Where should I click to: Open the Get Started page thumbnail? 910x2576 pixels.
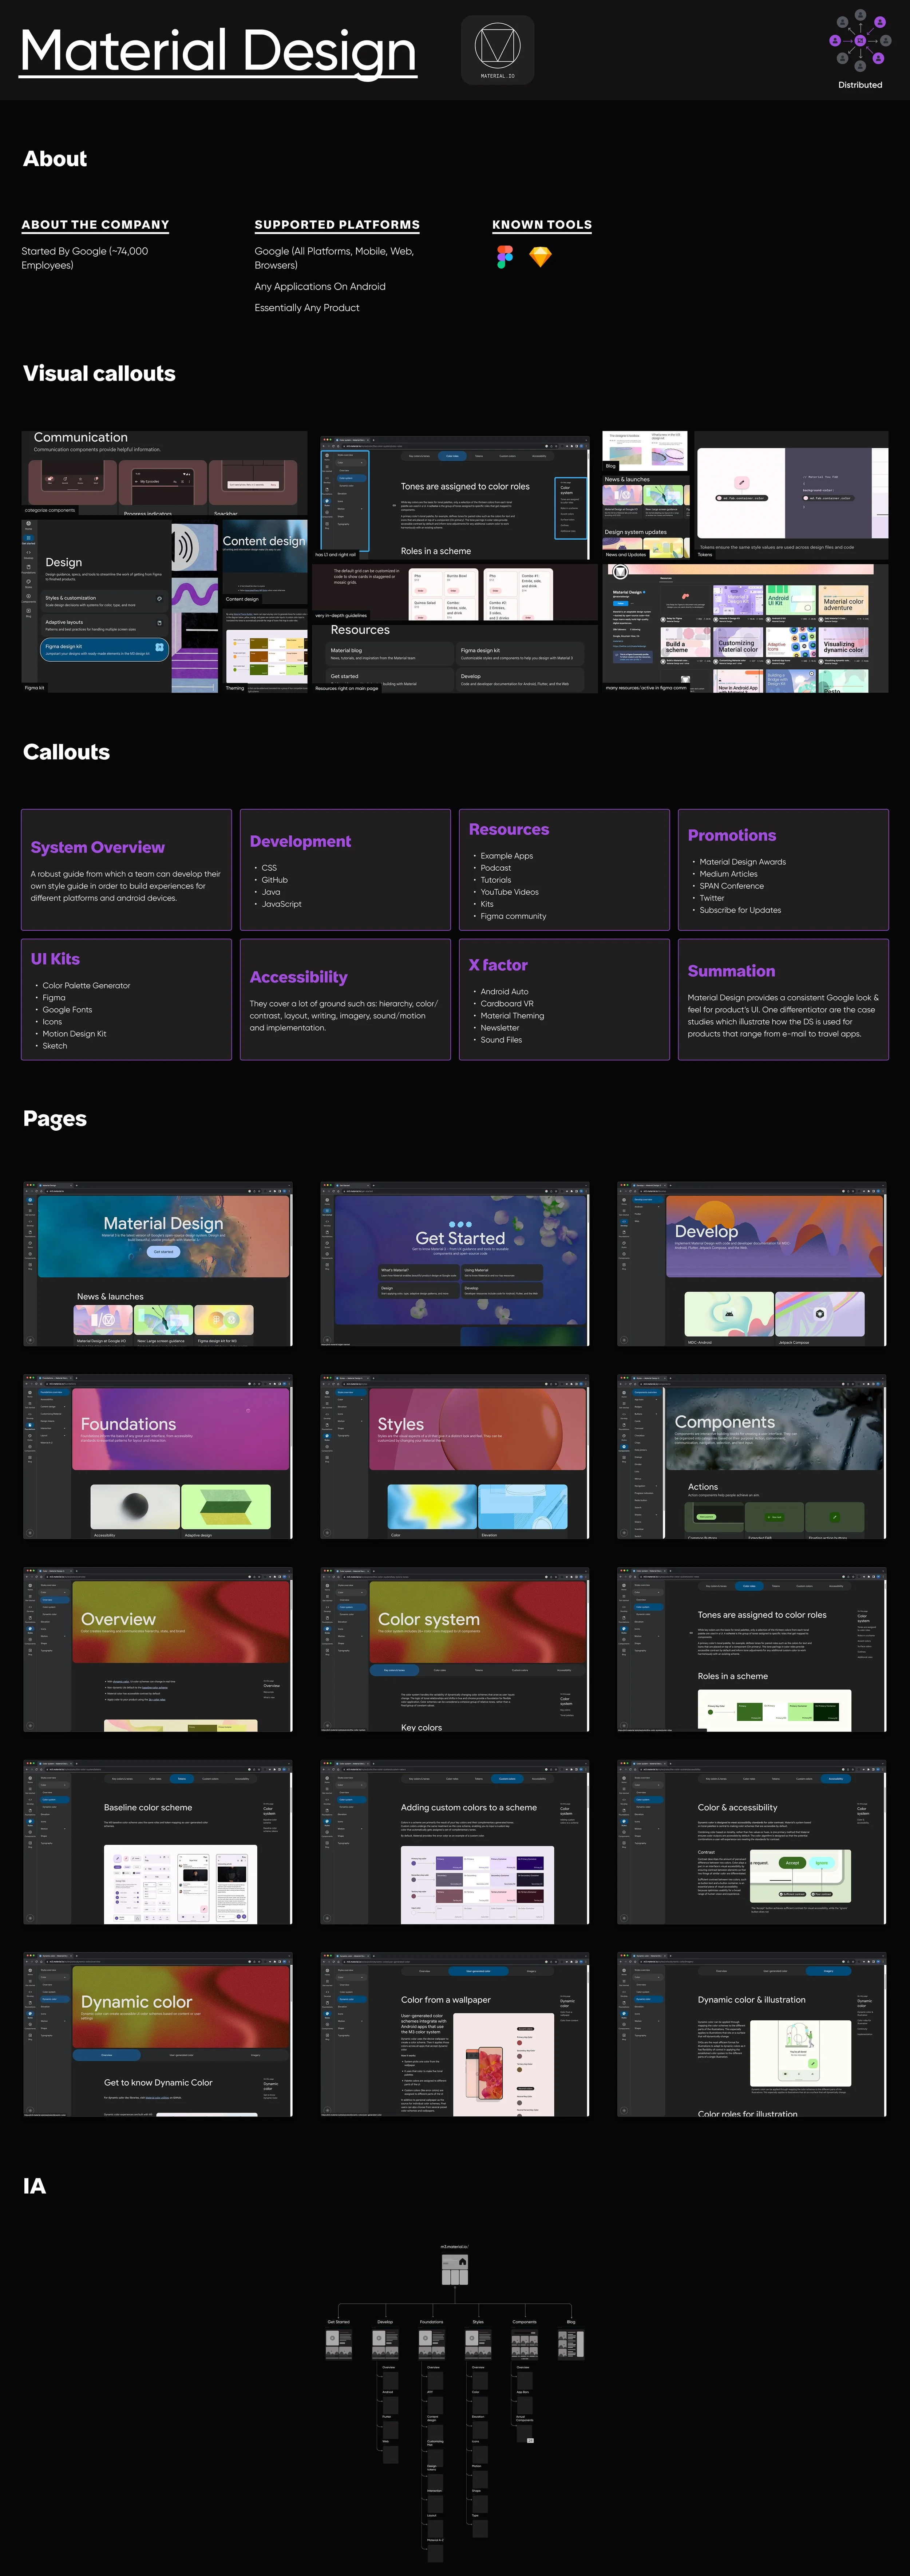(x=455, y=1264)
